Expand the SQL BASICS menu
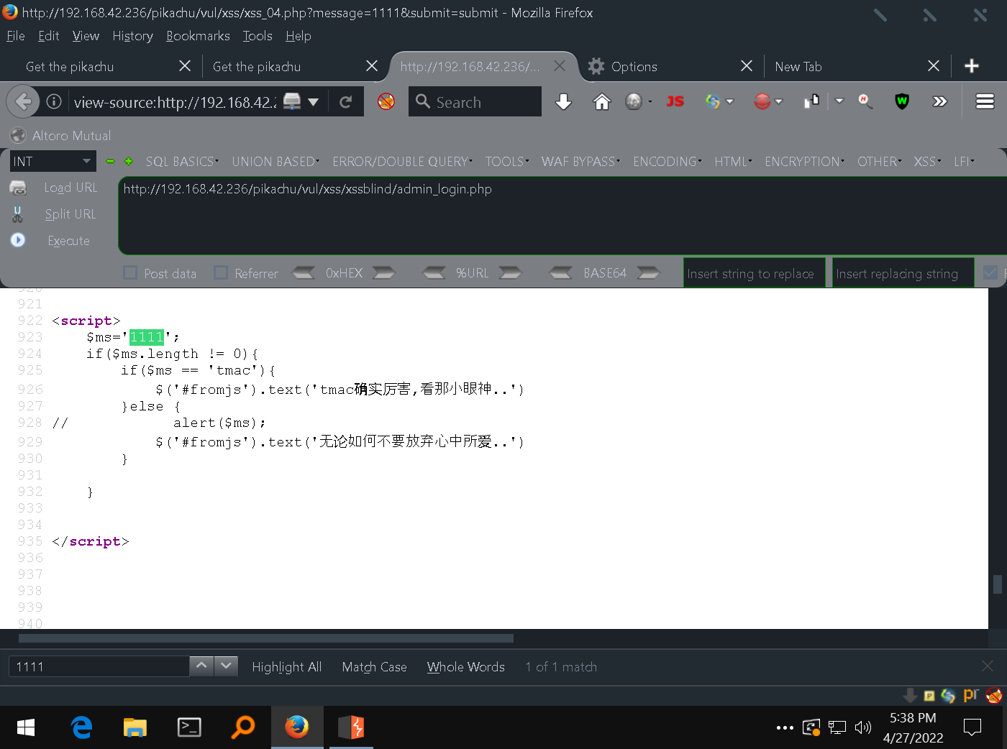1007x749 pixels. pyautogui.click(x=182, y=162)
